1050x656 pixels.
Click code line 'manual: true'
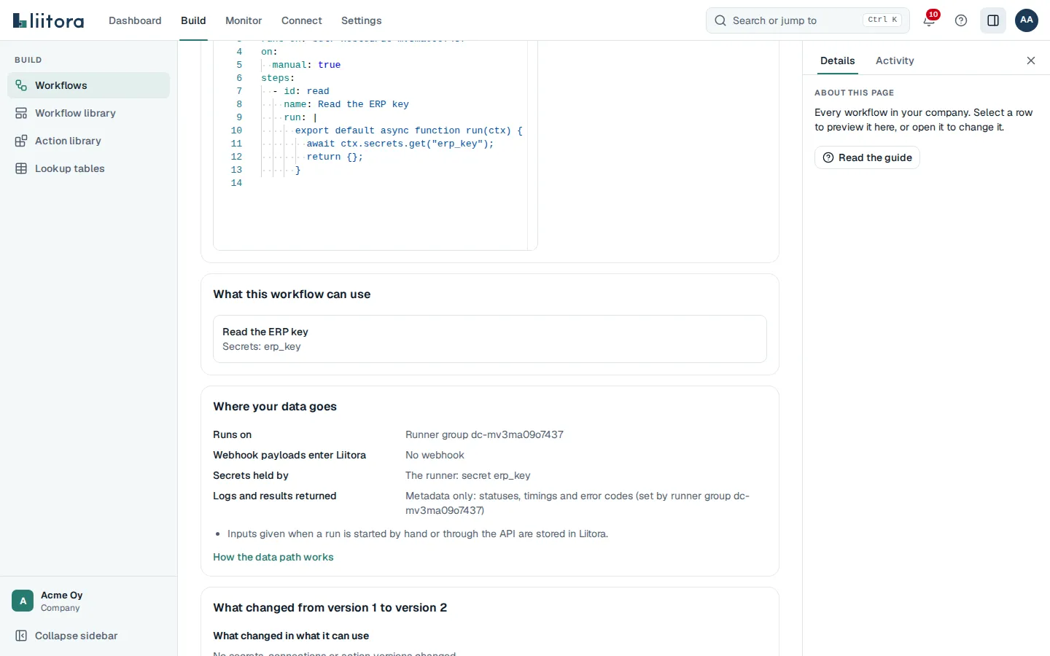pos(306,65)
